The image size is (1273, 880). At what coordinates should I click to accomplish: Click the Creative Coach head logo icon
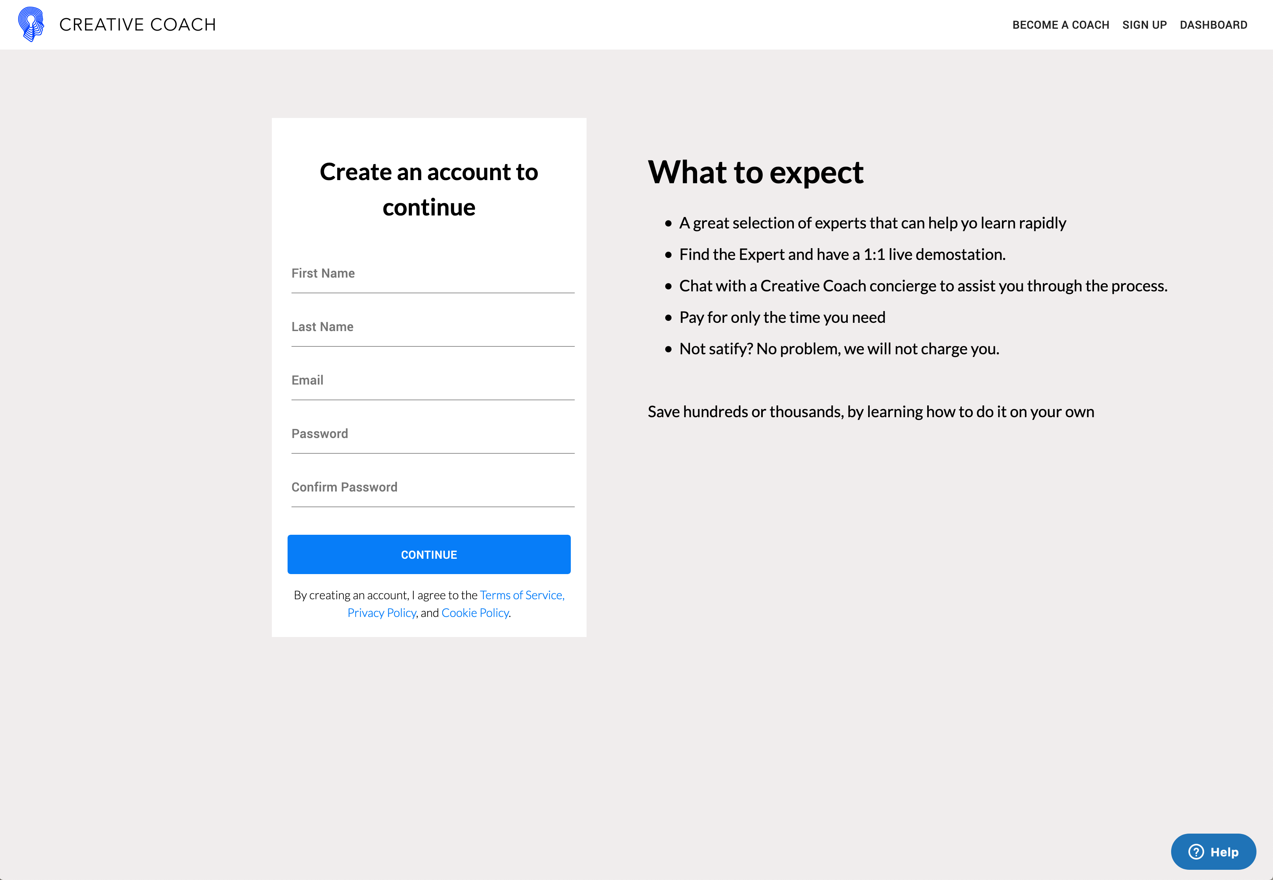pyautogui.click(x=31, y=24)
